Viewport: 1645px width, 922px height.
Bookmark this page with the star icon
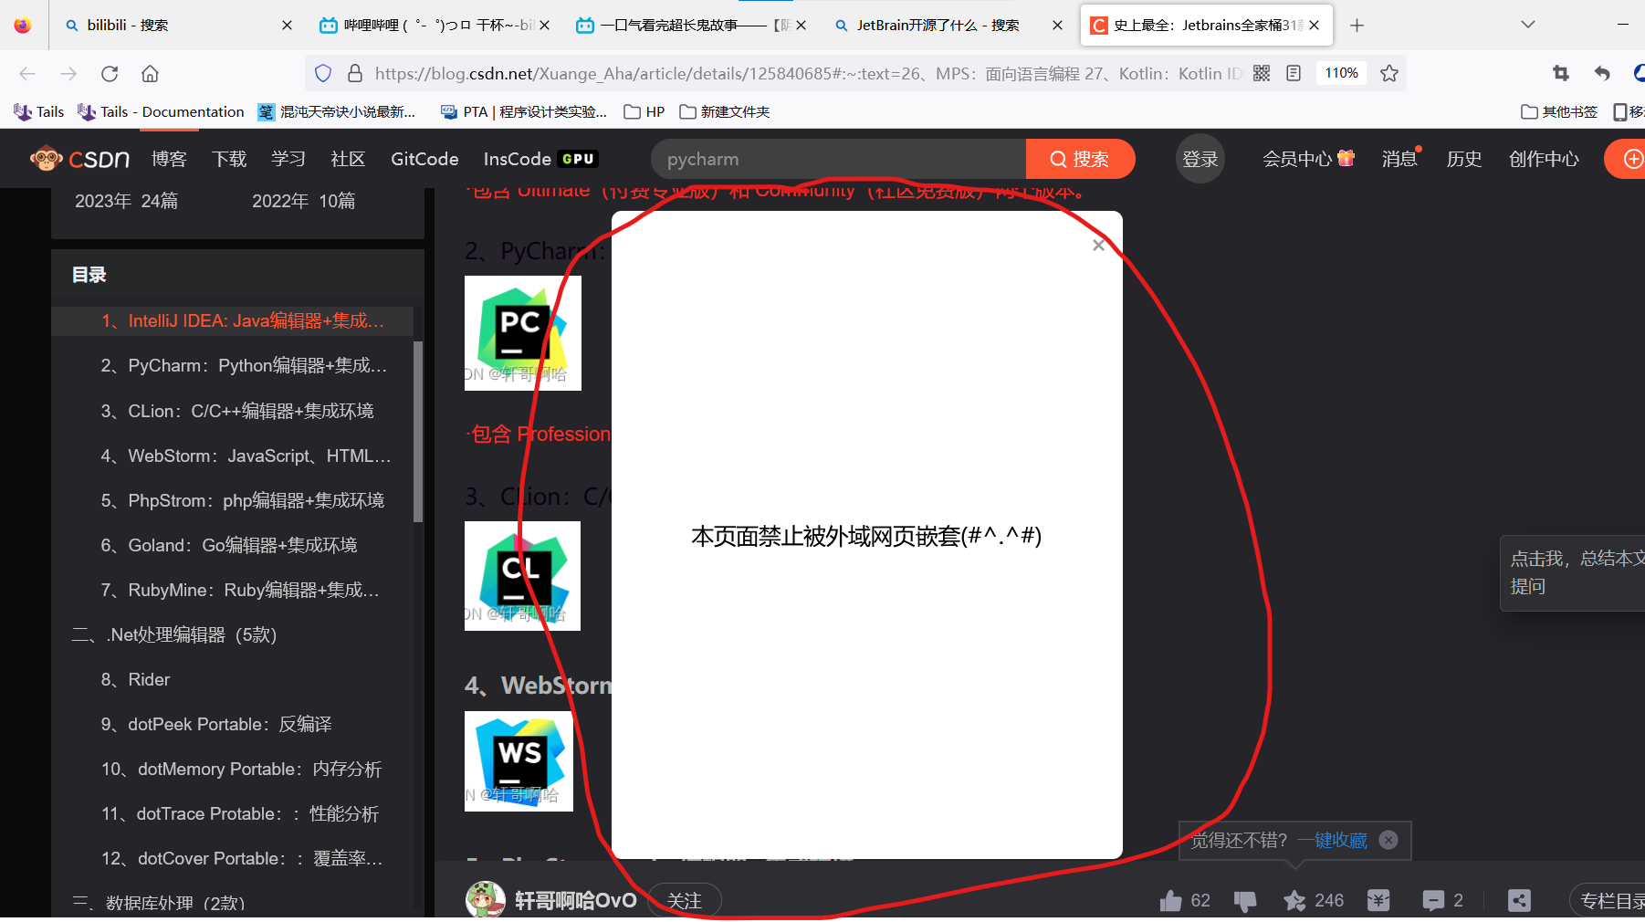1389,73
